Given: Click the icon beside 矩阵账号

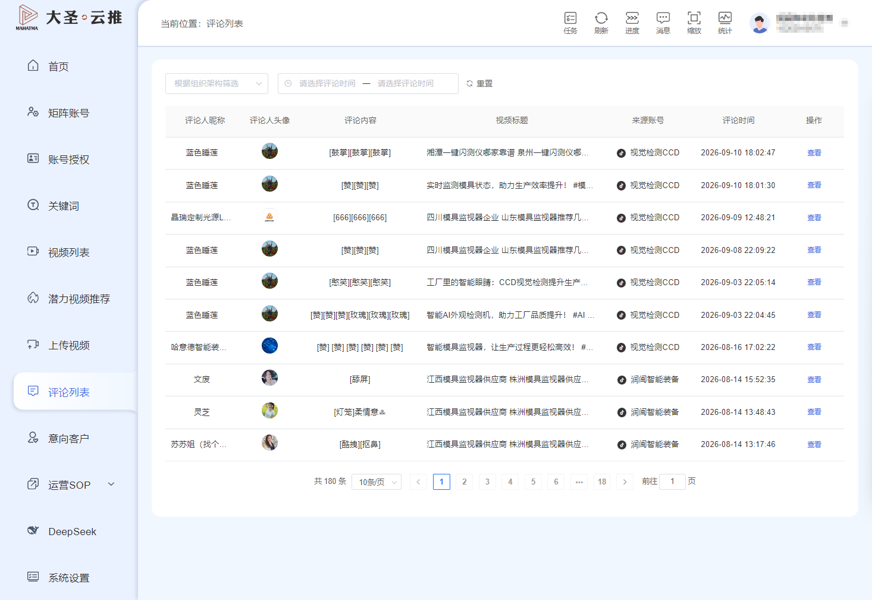Looking at the screenshot, I should 33,112.
